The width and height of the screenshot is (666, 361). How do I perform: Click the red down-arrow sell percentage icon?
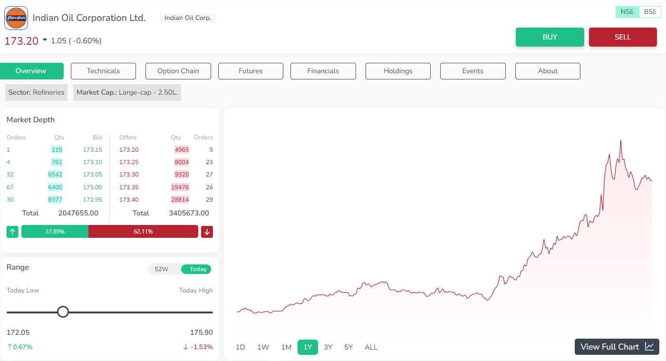point(207,232)
